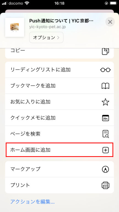
Task: Tap the favorites star icon
Action: point(106,102)
